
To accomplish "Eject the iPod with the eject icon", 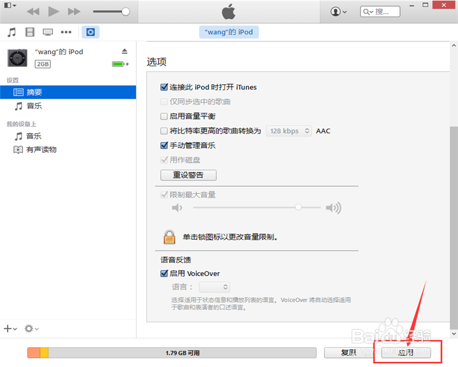I will [125, 52].
